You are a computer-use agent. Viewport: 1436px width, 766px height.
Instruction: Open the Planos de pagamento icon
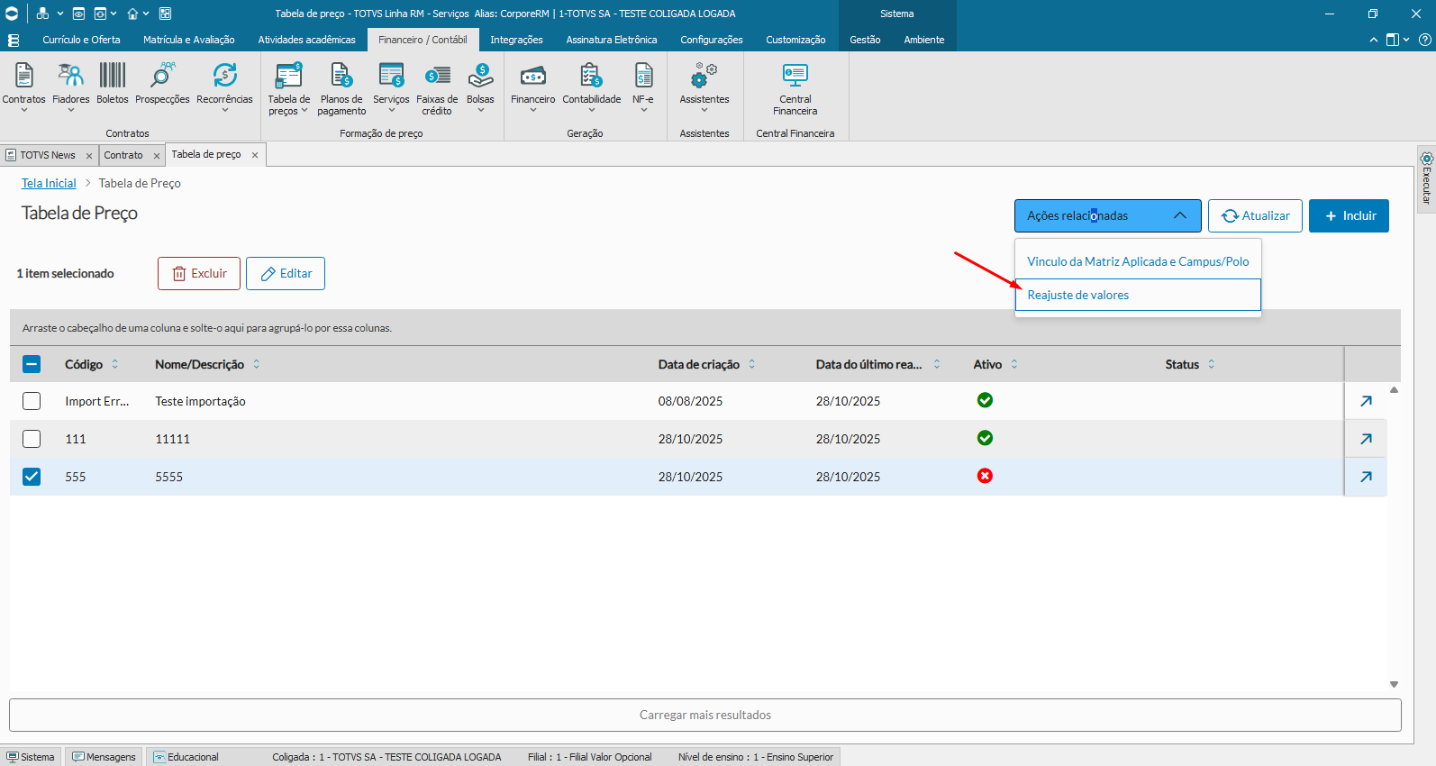tap(341, 76)
